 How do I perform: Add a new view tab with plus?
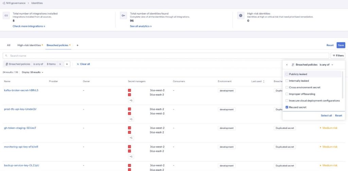[77, 45]
